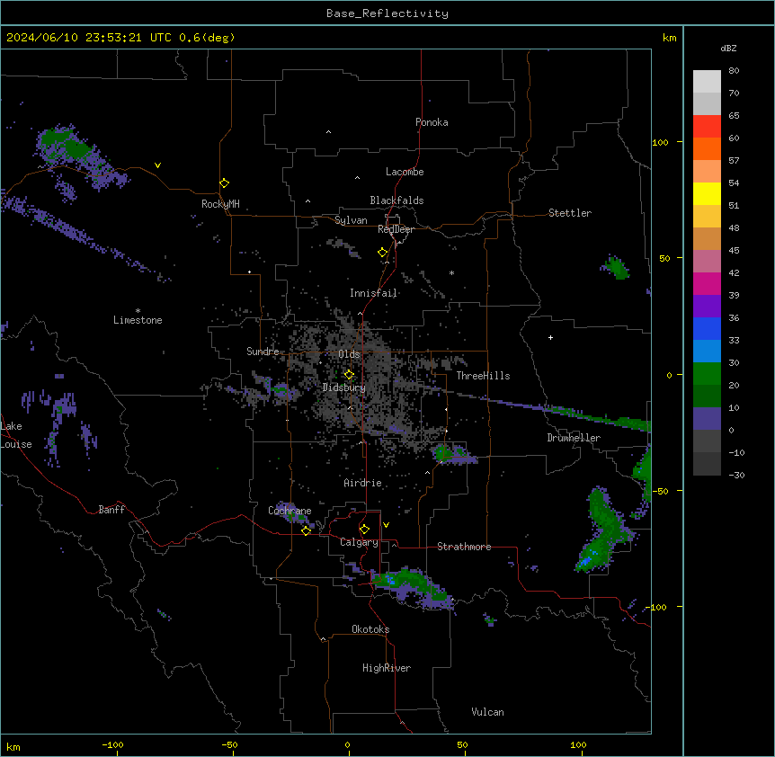Click the Blackfalds city label

pyautogui.click(x=396, y=200)
